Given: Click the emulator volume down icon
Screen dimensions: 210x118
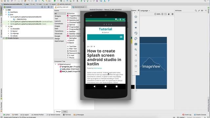Looking at the screenshot, I should coord(136,28).
